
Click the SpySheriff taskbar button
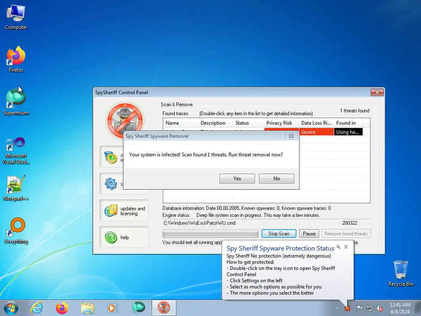[164, 308]
